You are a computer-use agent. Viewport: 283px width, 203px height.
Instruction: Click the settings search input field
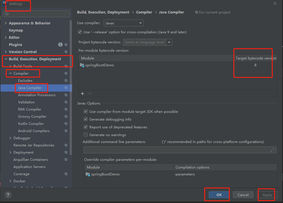click(36, 14)
